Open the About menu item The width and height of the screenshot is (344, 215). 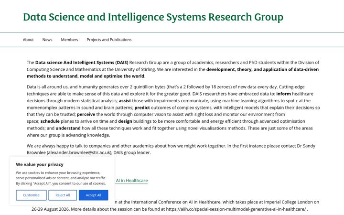[28, 40]
